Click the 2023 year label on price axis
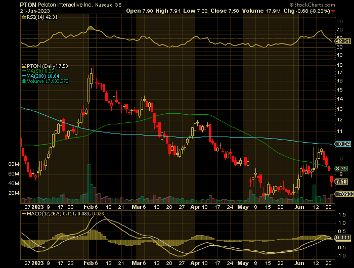 (38, 207)
